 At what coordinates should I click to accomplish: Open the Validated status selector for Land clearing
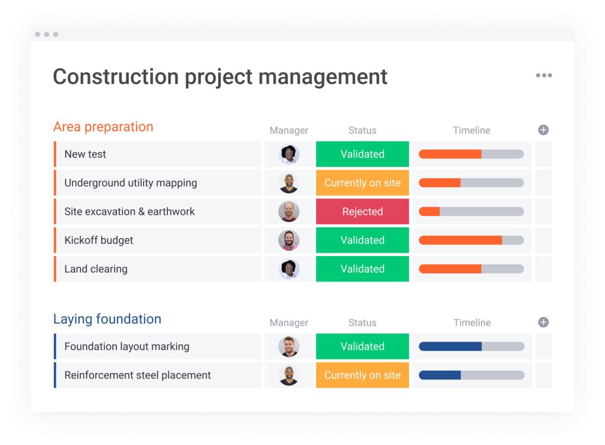[x=362, y=269]
